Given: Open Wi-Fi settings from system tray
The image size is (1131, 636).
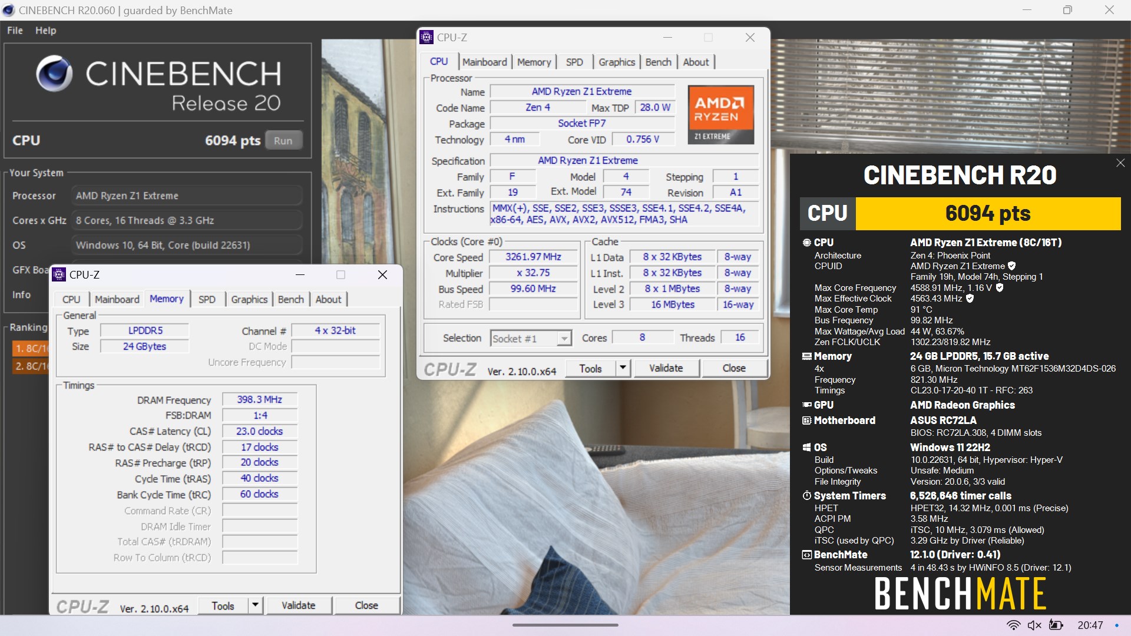Looking at the screenshot, I should coord(1013,625).
